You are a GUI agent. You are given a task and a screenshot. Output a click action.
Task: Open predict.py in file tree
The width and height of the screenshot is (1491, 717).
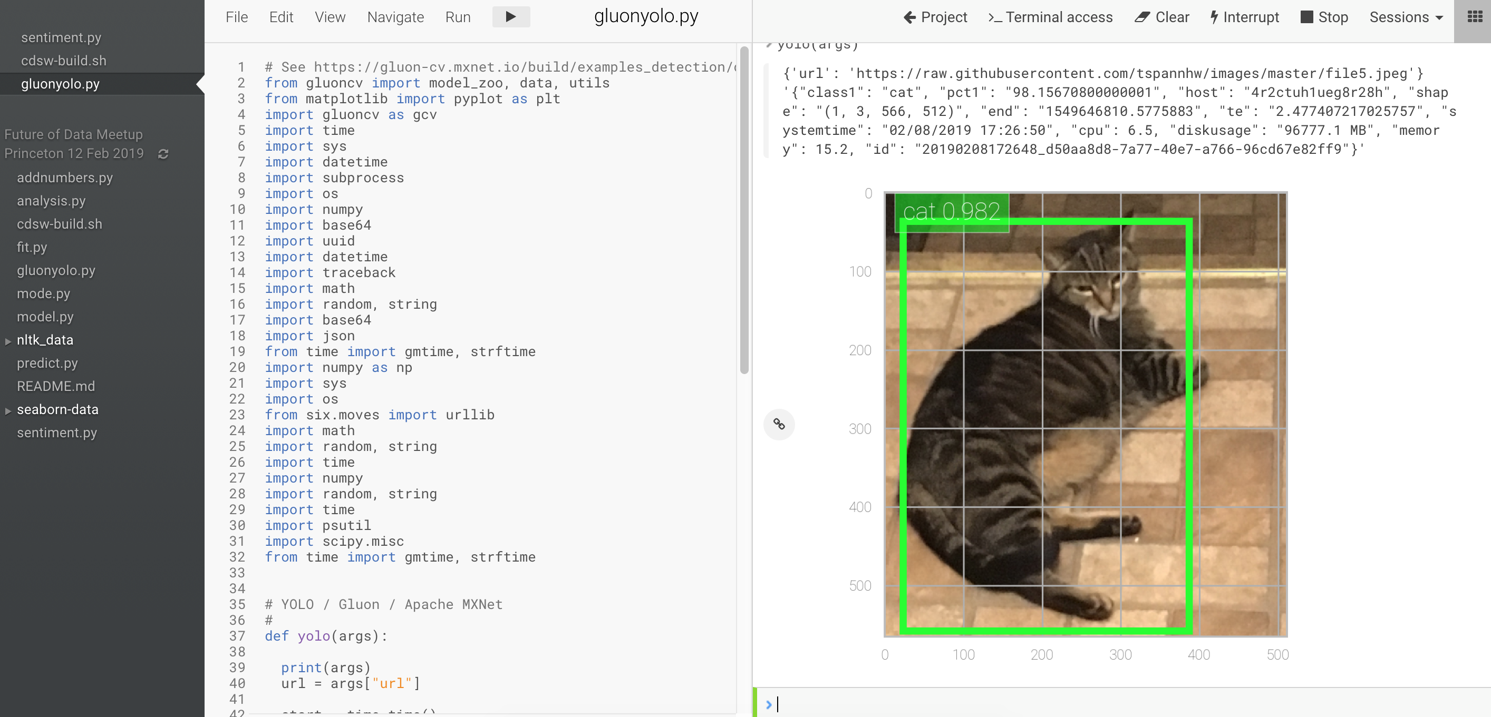(x=47, y=363)
